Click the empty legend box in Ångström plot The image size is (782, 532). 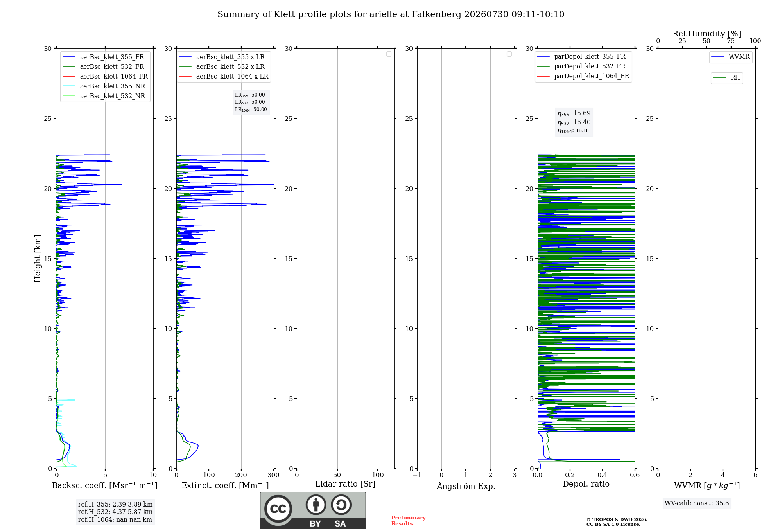(509, 54)
